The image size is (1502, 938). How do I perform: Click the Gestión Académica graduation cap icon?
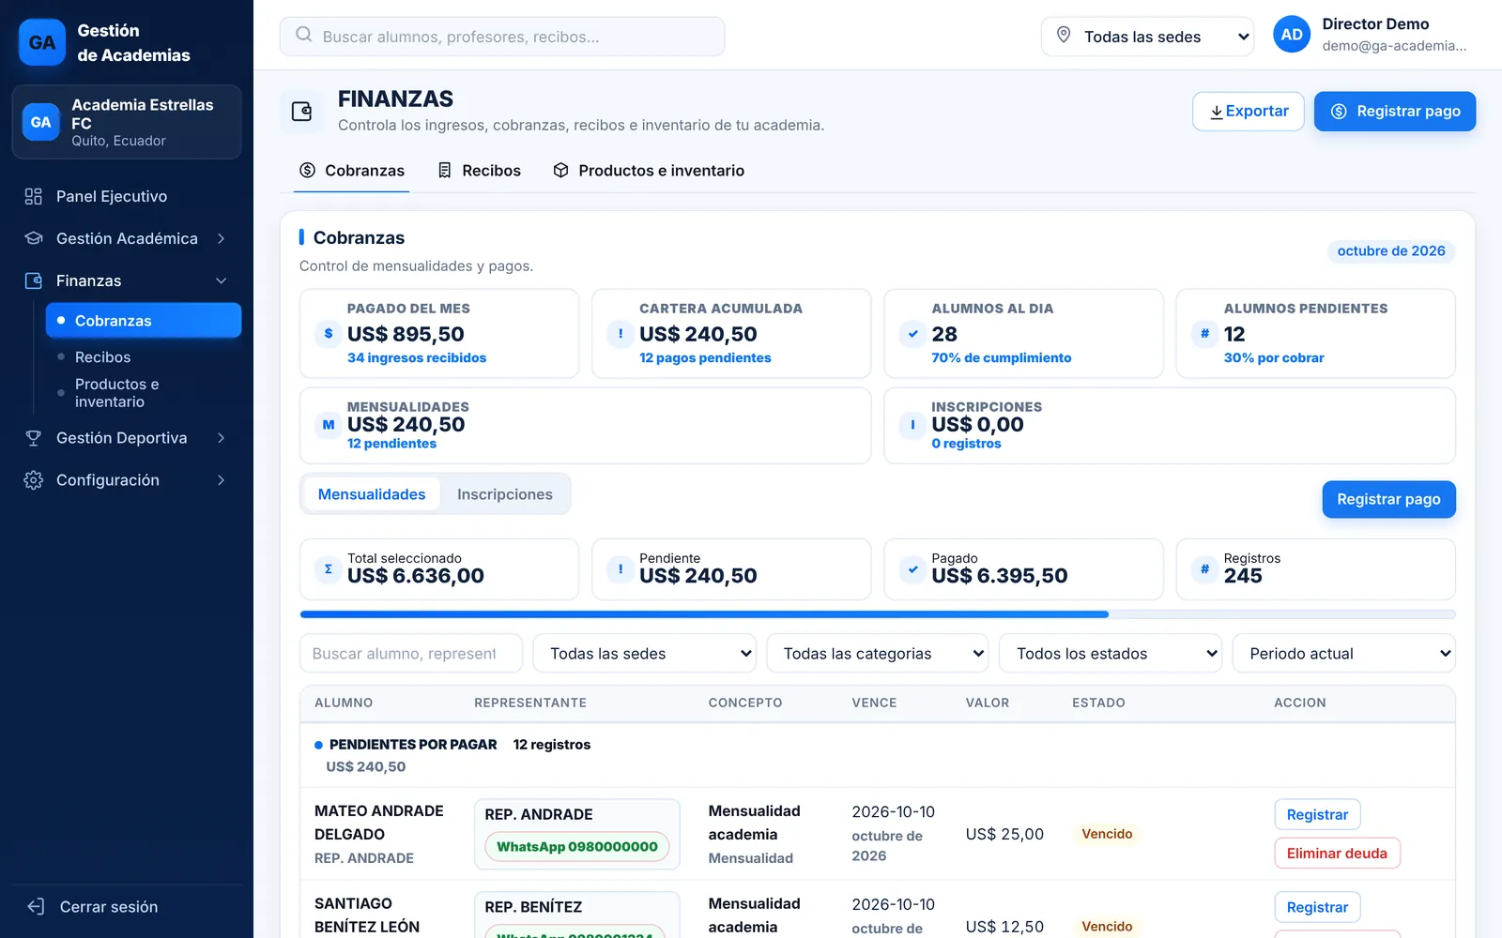point(34,238)
